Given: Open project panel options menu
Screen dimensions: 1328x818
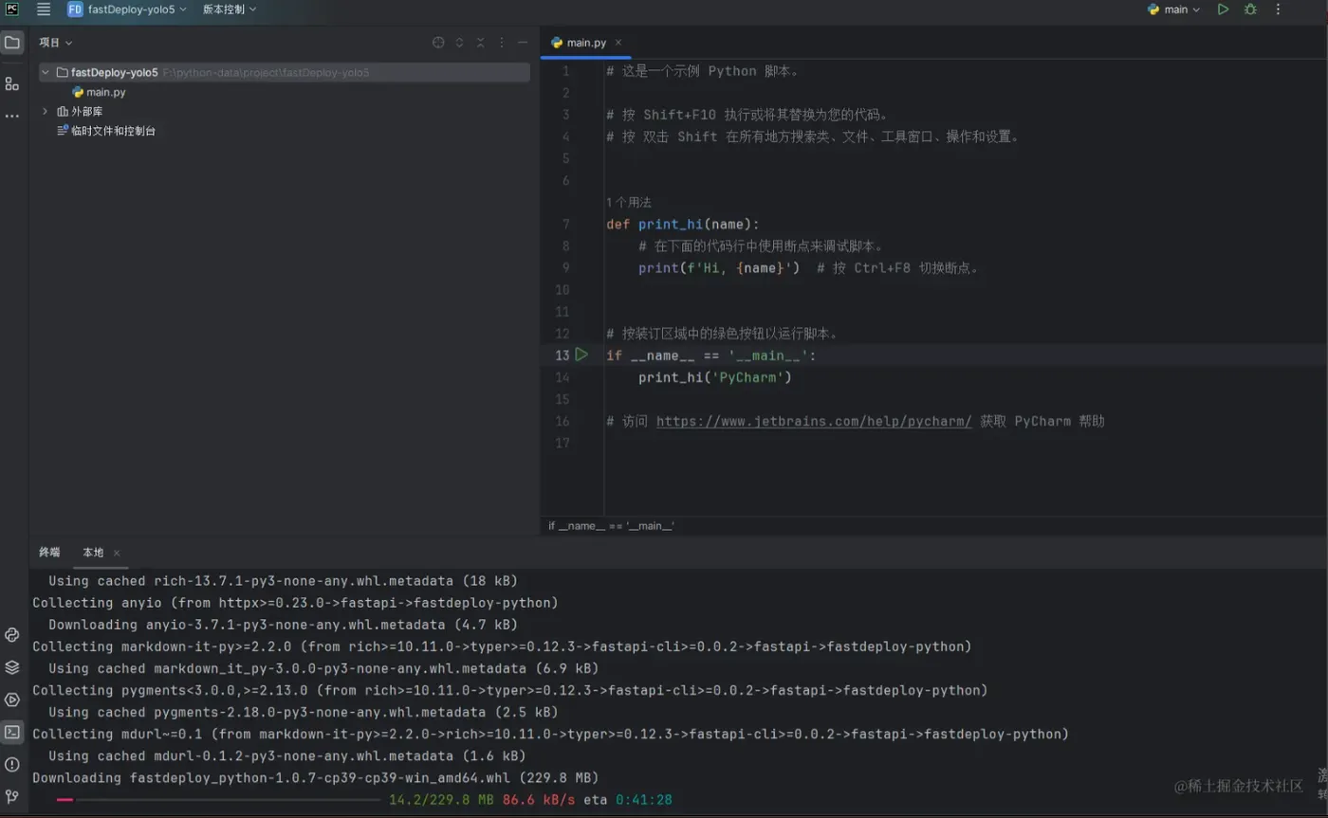Looking at the screenshot, I should [x=502, y=43].
